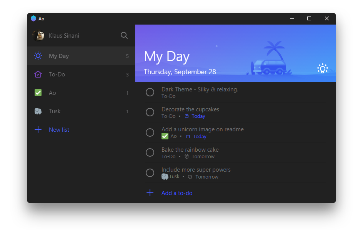
Task: Click the Tusk elephant list icon
Action: (x=38, y=111)
